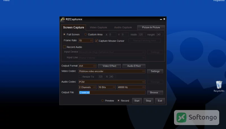This screenshot has height=129, width=226.
Task: Click the Height input field
Action: coord(159,35)
